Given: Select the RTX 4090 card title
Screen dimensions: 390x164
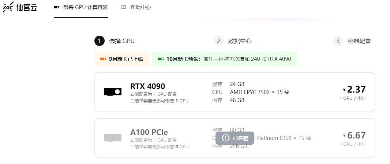Looking at the screenshot, I should tap(147, 86).
